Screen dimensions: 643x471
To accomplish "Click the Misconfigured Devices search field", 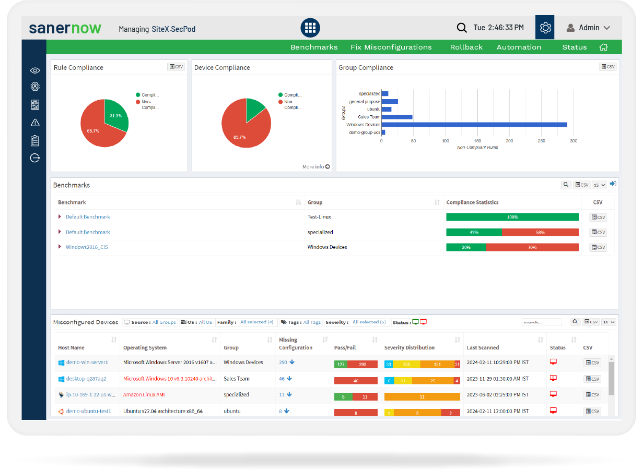I will (x=541, y=322).
